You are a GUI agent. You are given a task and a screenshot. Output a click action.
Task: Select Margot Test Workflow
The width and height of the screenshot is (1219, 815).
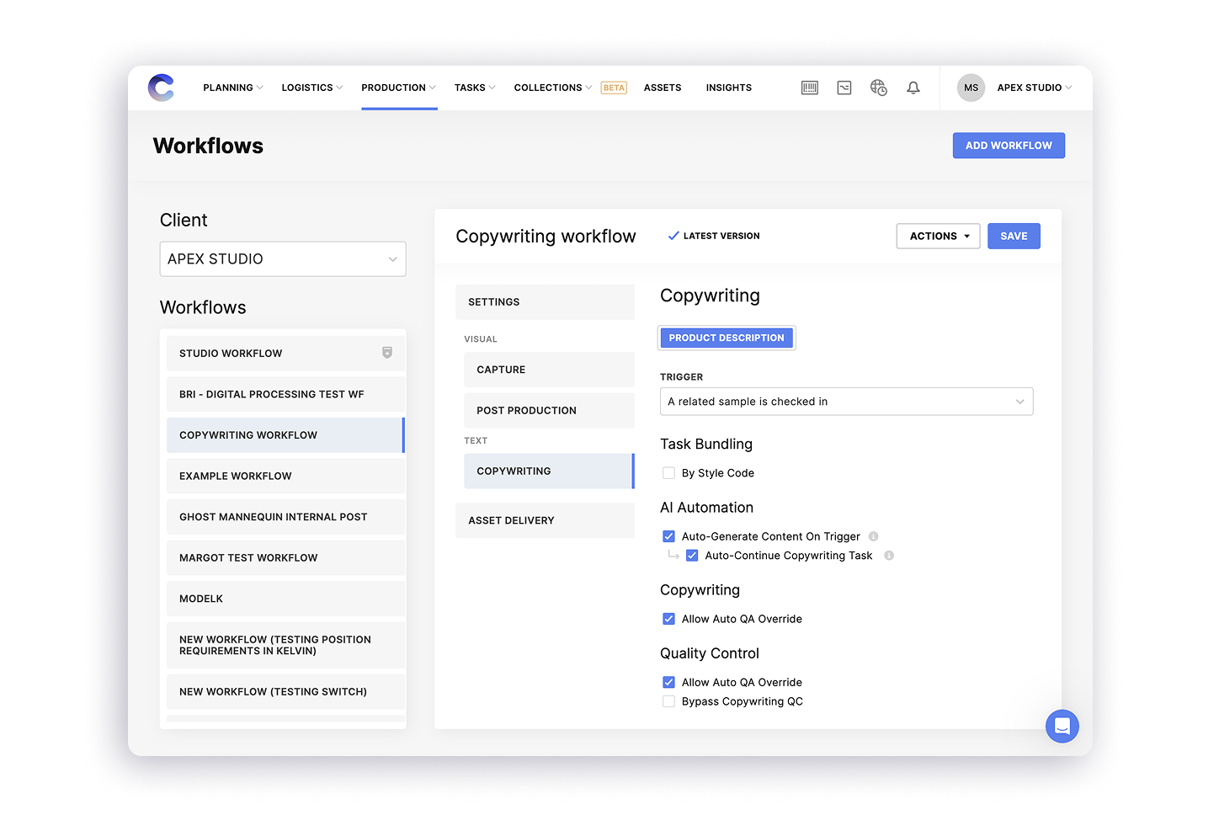[286, 558]
